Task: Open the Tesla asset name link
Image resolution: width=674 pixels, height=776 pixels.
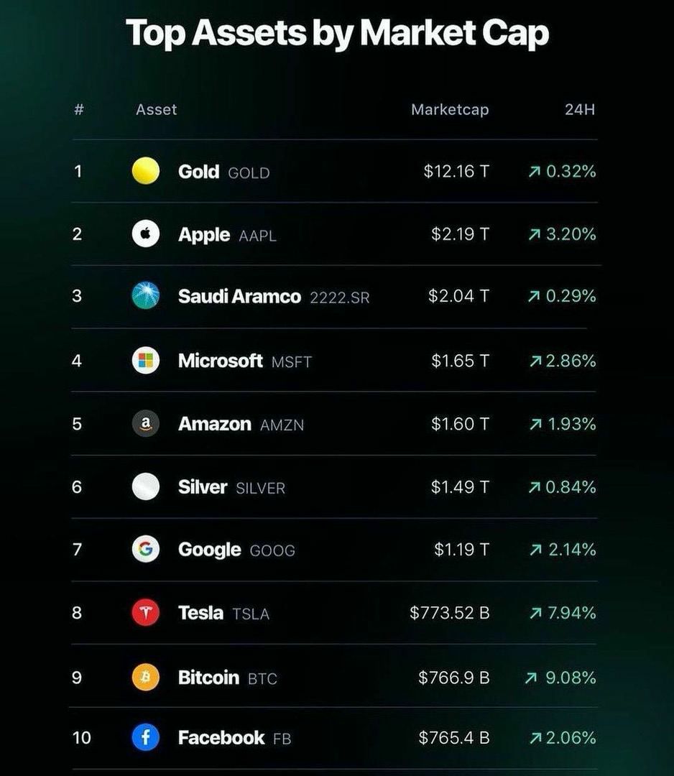Action: [200, 613]
